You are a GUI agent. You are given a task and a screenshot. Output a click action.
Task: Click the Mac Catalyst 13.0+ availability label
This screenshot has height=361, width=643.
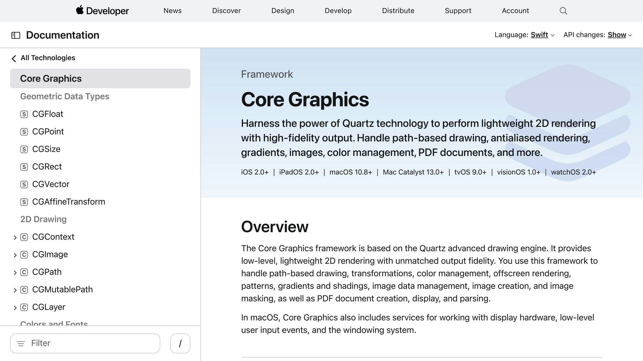(413, 172)
